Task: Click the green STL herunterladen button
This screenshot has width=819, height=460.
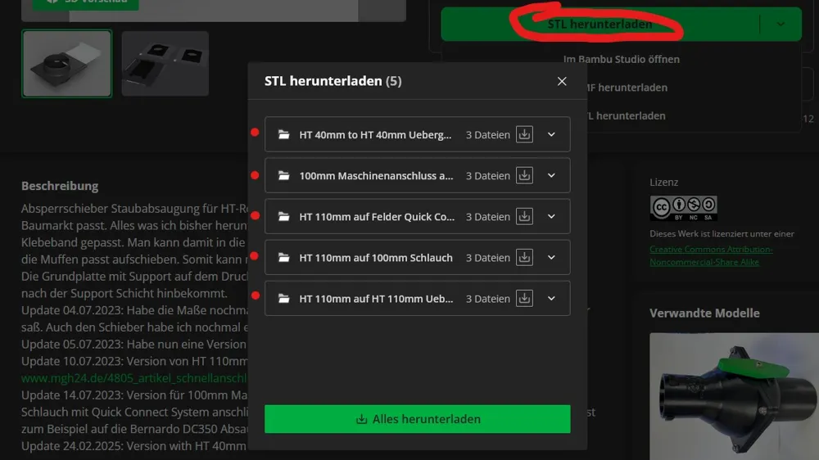Action: click(x=600, y=24)
